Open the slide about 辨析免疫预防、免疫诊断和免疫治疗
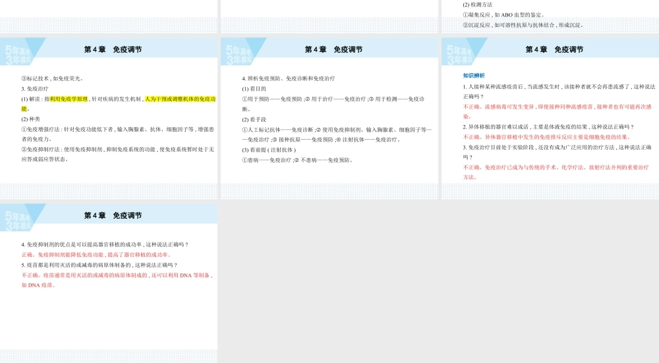 [x=329, y=119]
